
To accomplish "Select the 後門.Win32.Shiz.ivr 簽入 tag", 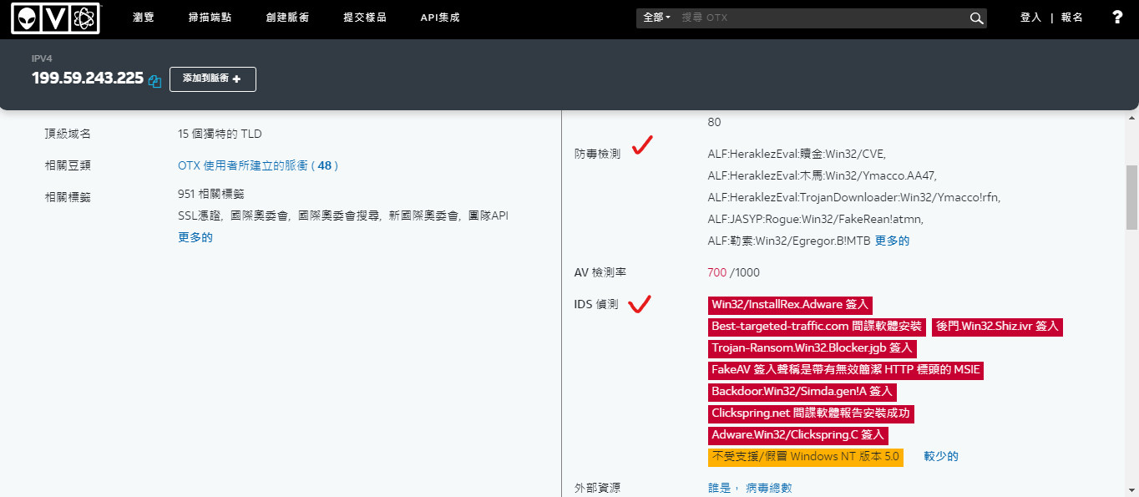I will 997,327.
